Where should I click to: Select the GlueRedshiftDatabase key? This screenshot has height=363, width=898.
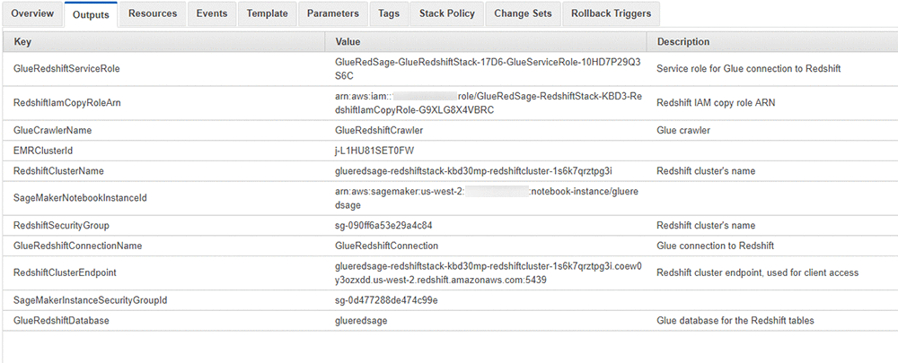click(x=61, y=321)
